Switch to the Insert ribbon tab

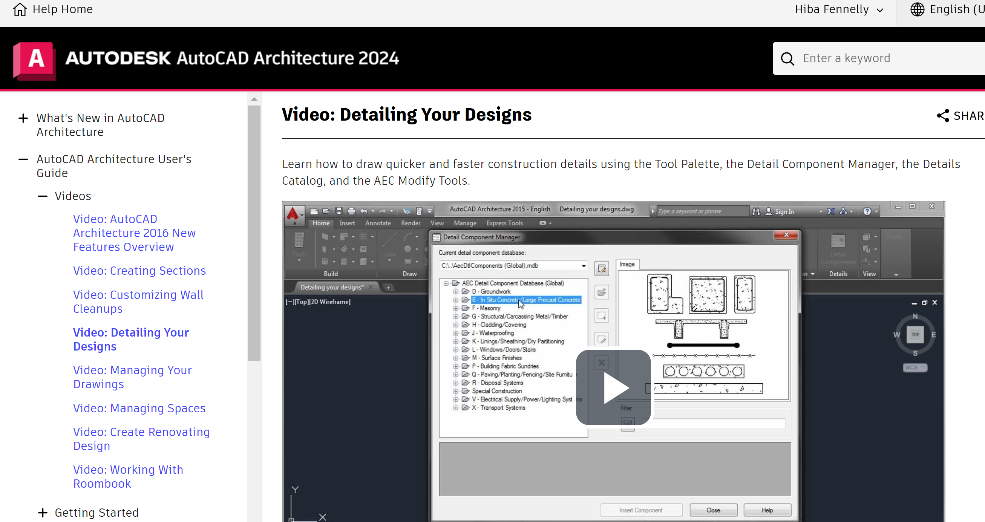[347, 223]
